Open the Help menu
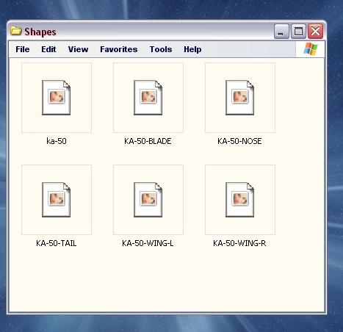This screenshot has height=332, width=343. click(192, 49)
